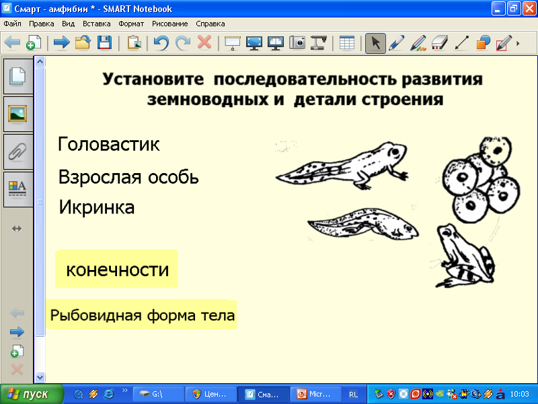Click scrollbar down arrow
Viewport: 538px width, 404px height.
coord(40,377)
